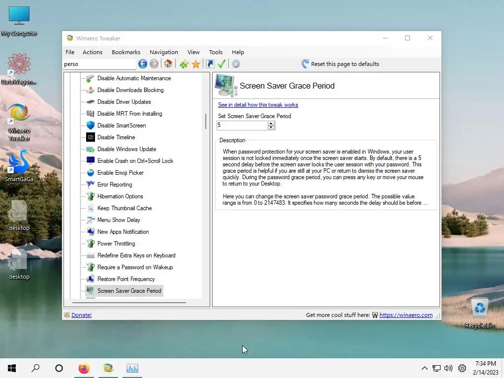
Task: Select Screen Saver Grace Period tree item
Action: point(129,291)
